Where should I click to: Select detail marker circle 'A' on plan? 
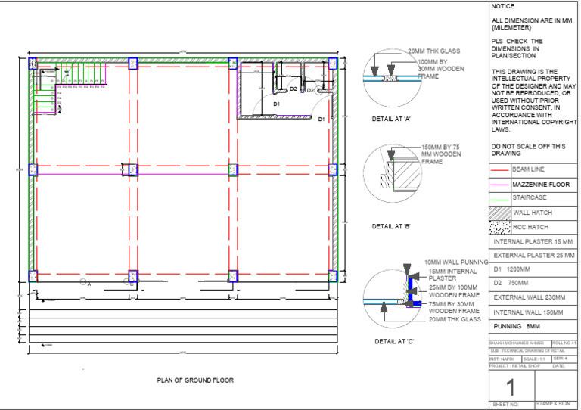click(x=83, y=282)
